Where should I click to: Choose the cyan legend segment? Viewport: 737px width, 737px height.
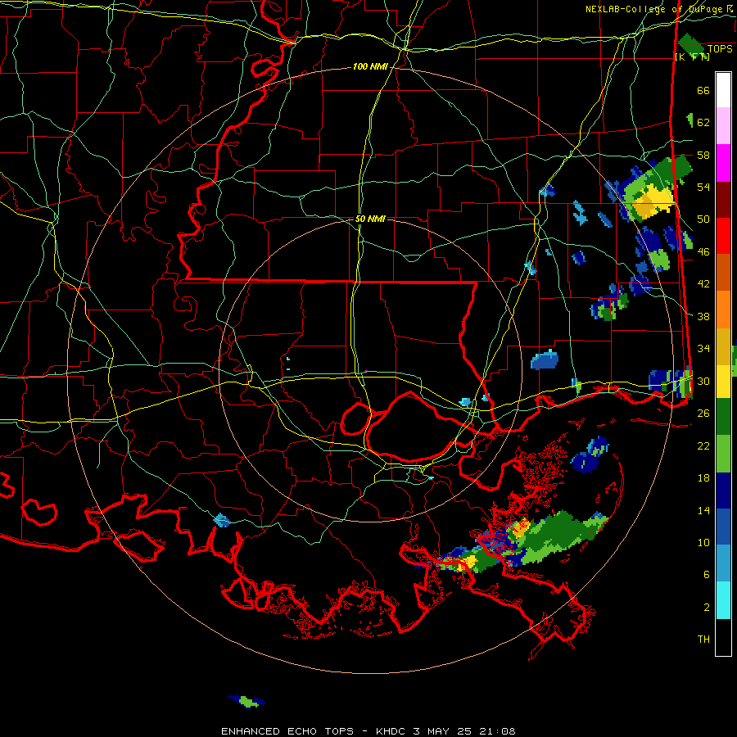coord(723,600)
